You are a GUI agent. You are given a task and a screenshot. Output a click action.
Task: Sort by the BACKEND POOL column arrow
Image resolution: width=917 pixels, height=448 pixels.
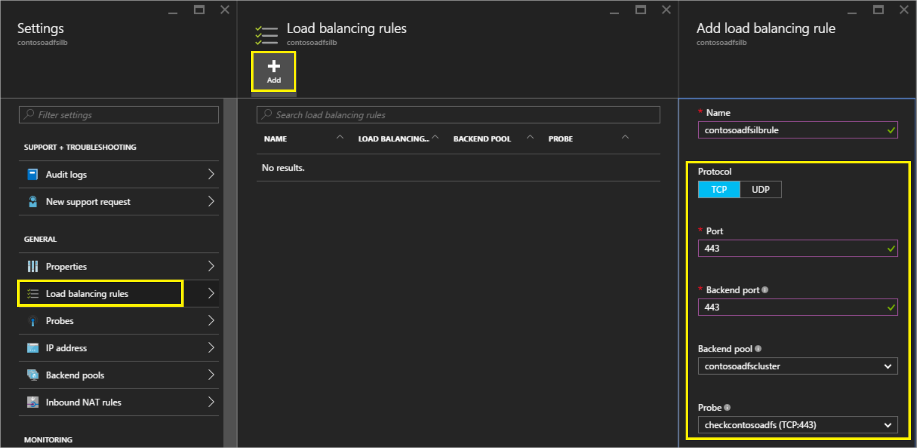tap(530, 137)
